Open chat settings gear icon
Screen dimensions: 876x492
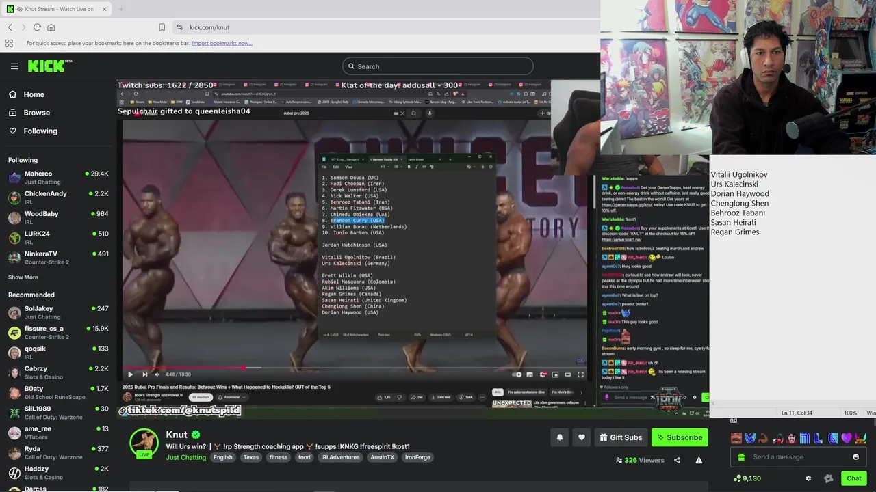click(x=808, y=478)
